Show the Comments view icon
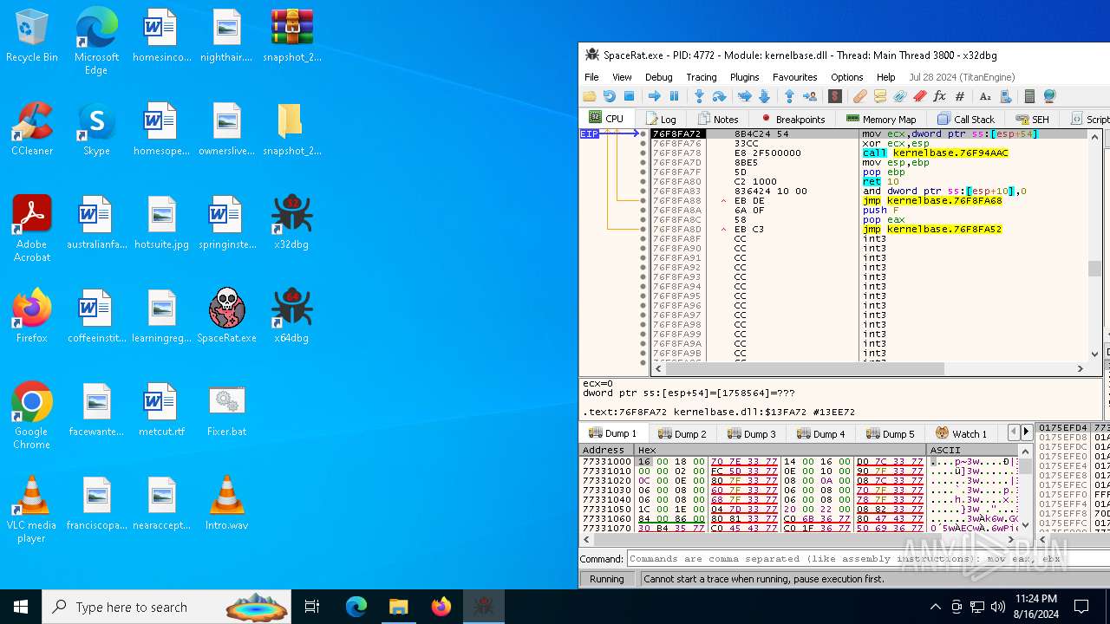 [x=880, y=96]
